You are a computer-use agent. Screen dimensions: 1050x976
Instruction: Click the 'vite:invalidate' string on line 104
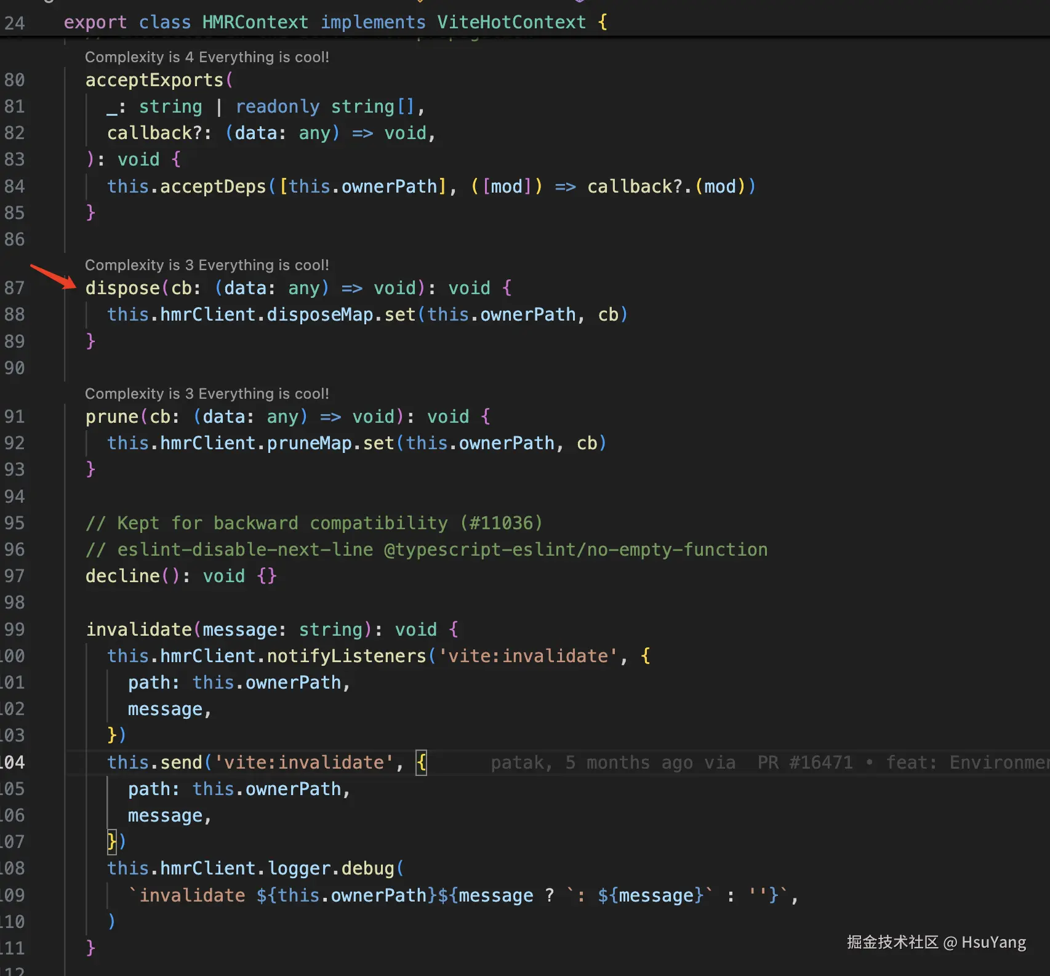[x=304, y=762]
